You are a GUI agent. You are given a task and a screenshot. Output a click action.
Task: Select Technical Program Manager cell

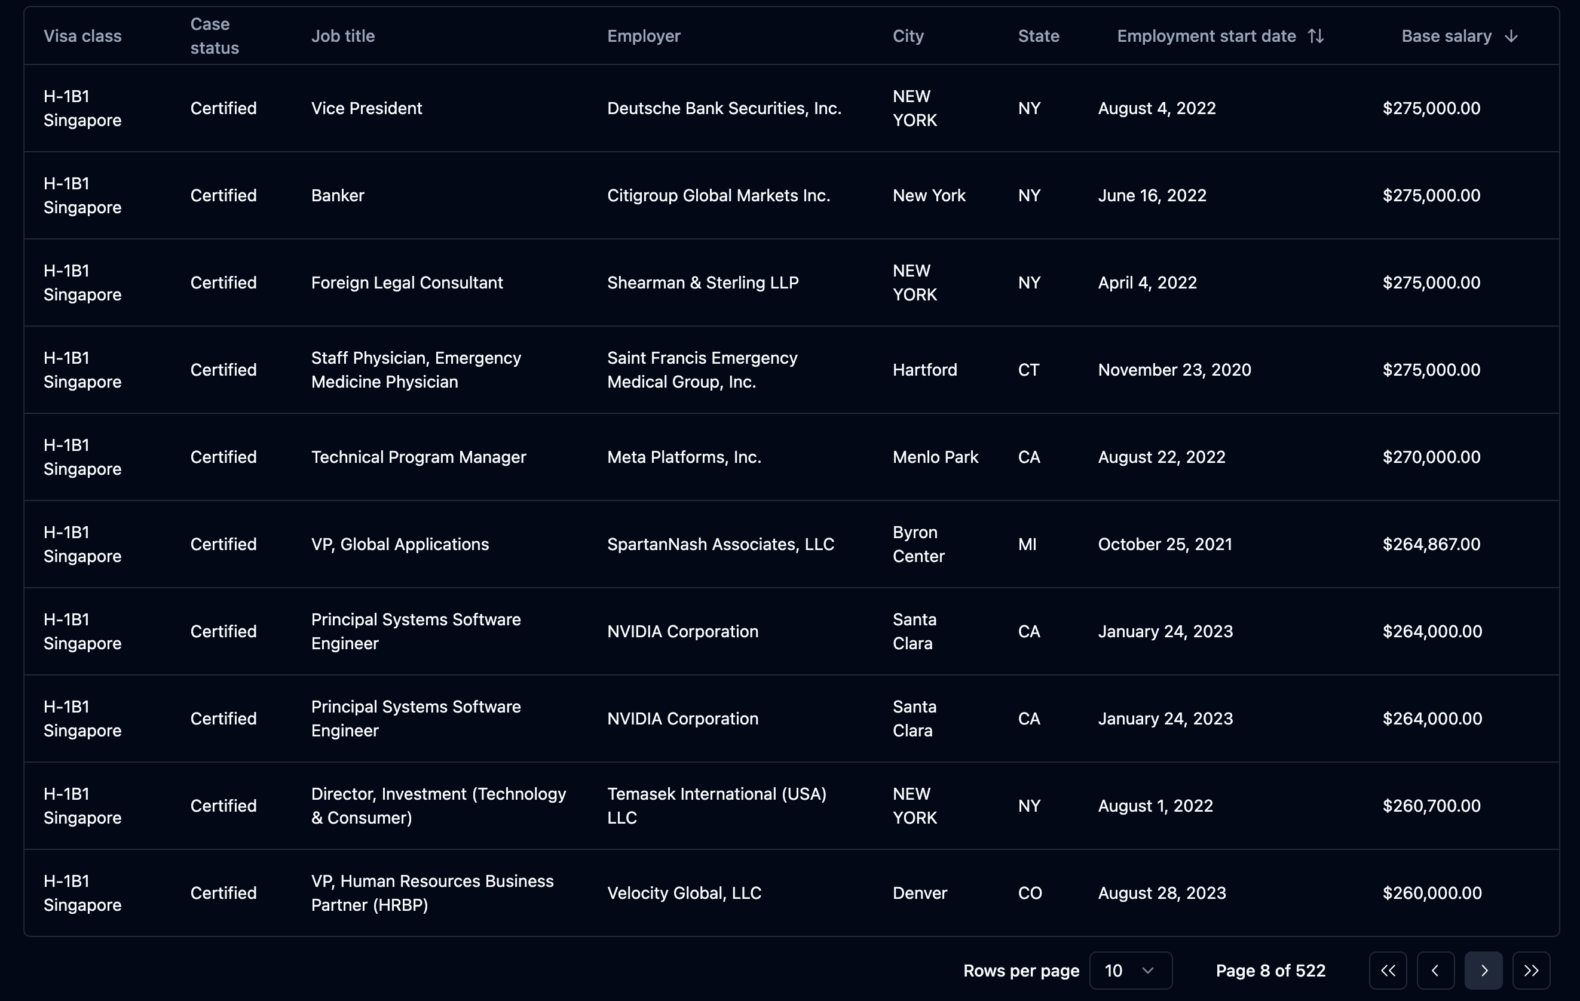pyautogui.click(x=419, y=457)
